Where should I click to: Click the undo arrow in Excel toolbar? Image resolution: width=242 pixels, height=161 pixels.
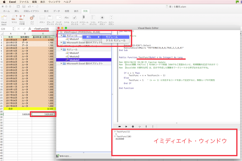[29, 6]
